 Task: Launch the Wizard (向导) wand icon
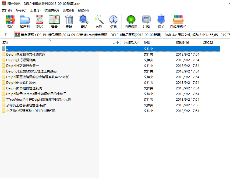[99, 21]
